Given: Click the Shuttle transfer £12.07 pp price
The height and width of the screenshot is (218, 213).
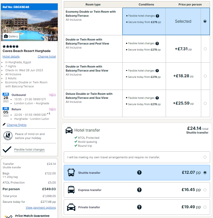Looking at the screenshot, I should [x=191, y=172].
